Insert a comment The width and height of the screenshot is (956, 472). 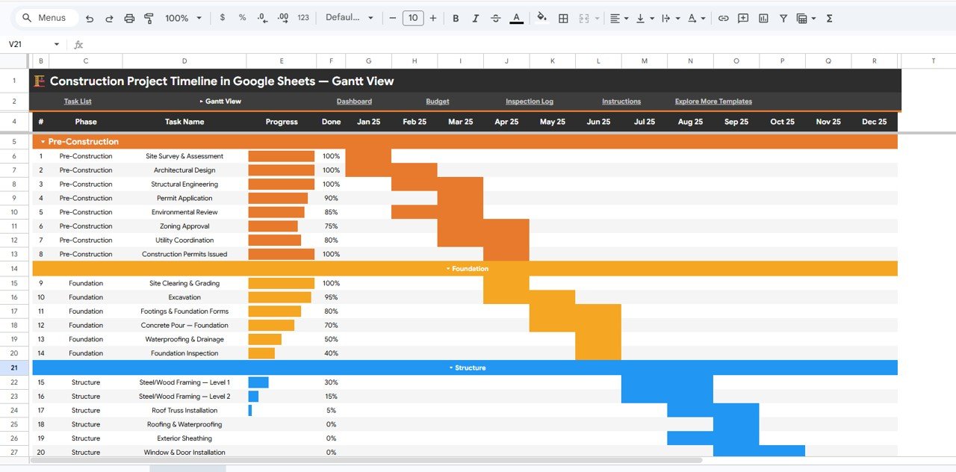point(742,18)
